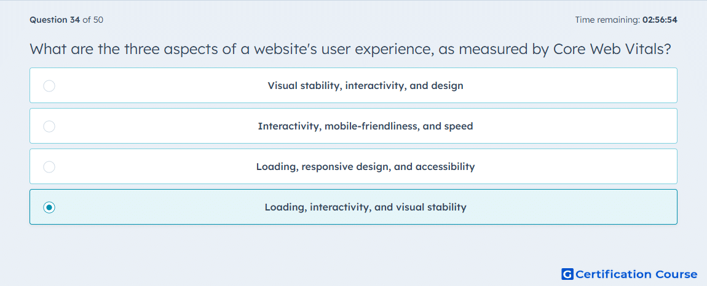Click the answer text 'Visual stability, interactivity, and design'

(365, 85)
